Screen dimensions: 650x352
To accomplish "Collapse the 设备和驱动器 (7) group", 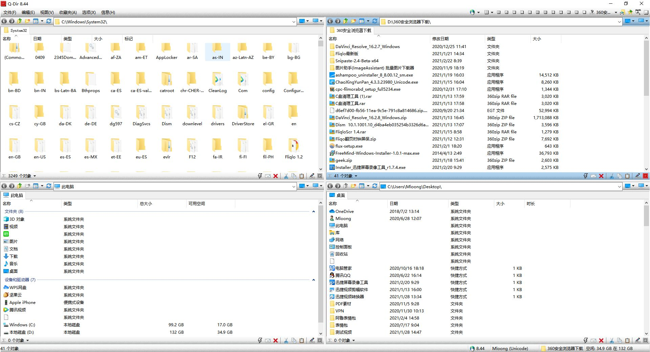I will [313, 280].
